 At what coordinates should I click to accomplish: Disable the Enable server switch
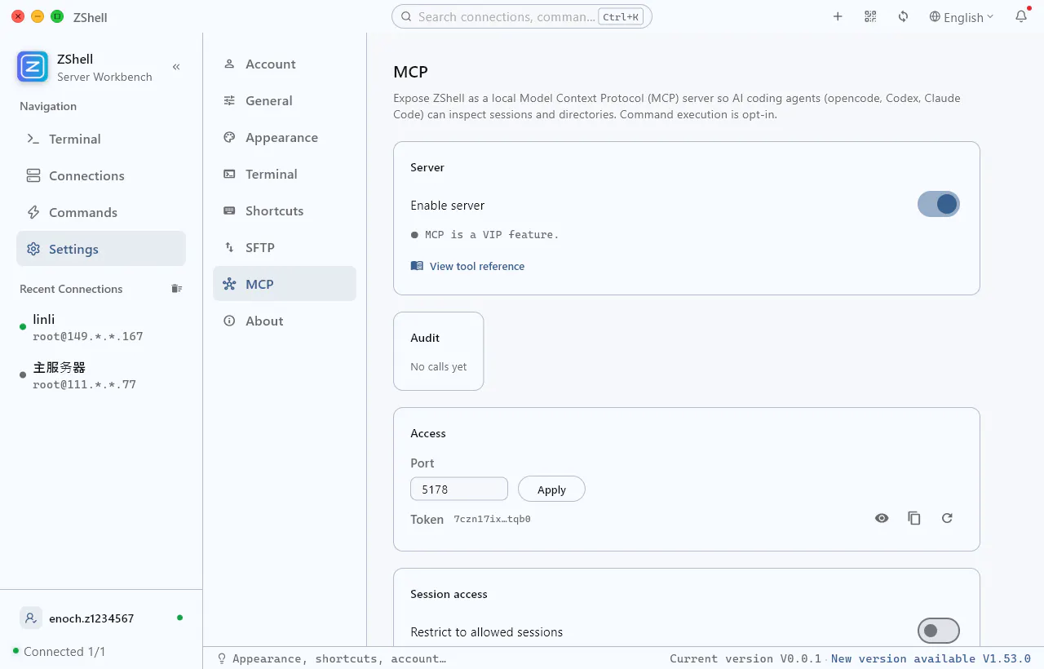(x=939, y=204)
